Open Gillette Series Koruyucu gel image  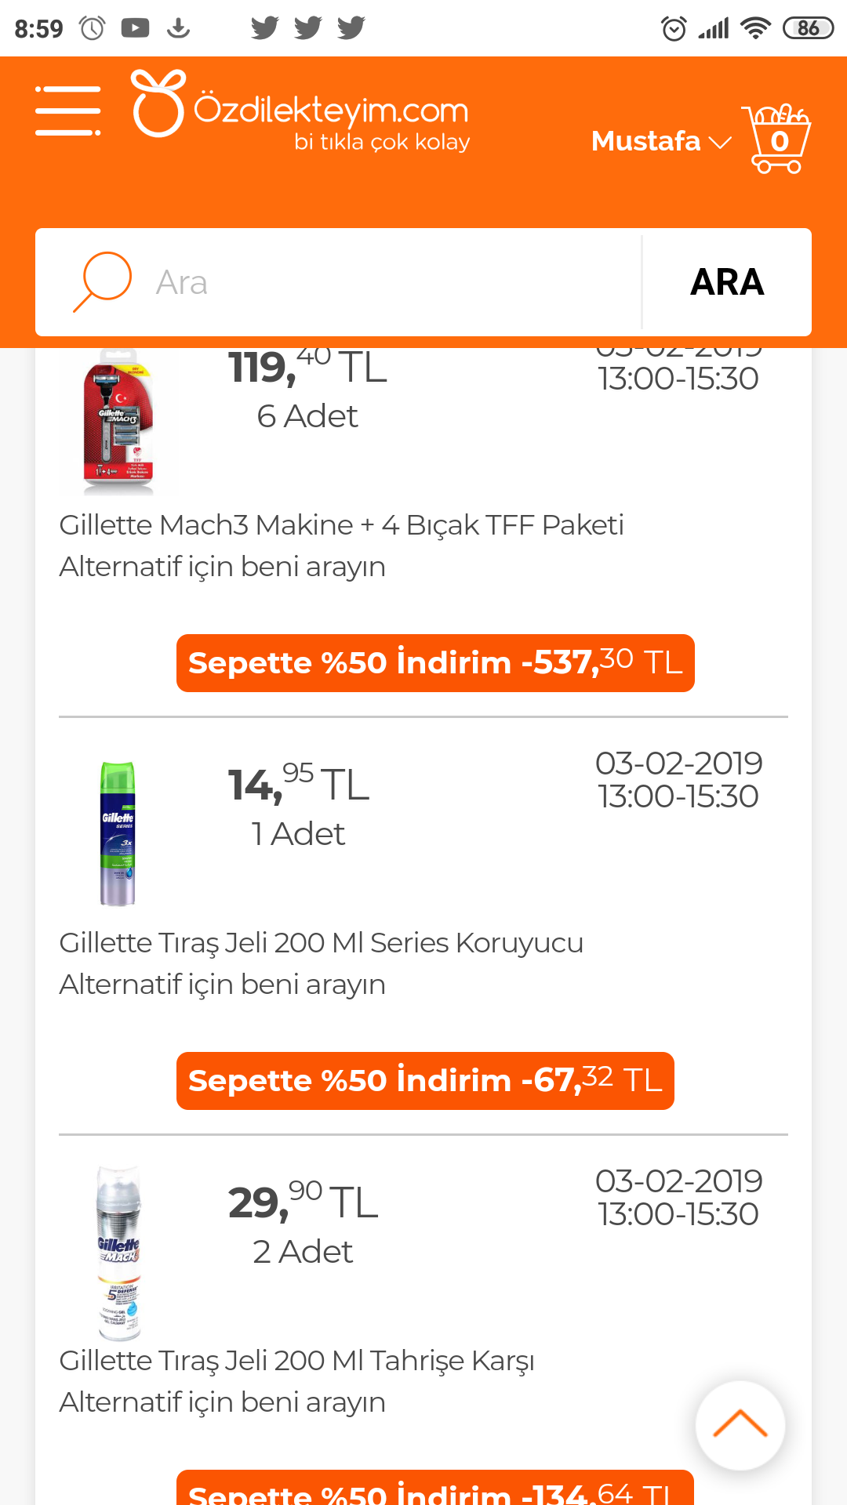point(118,833)
